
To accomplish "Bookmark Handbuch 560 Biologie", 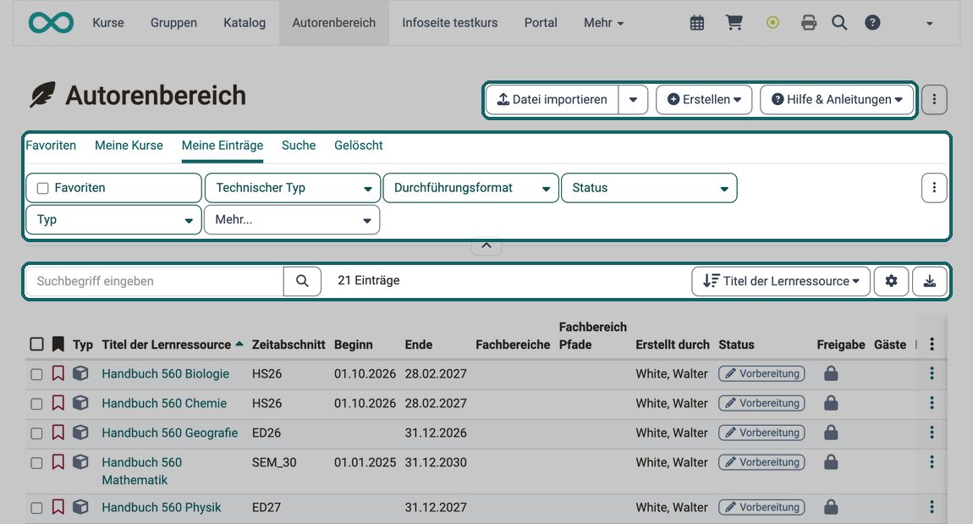I will coord(58,373).
